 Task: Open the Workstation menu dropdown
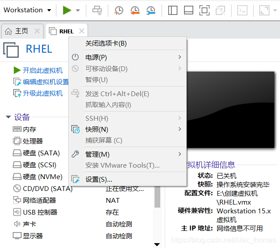tap(27, 10)
